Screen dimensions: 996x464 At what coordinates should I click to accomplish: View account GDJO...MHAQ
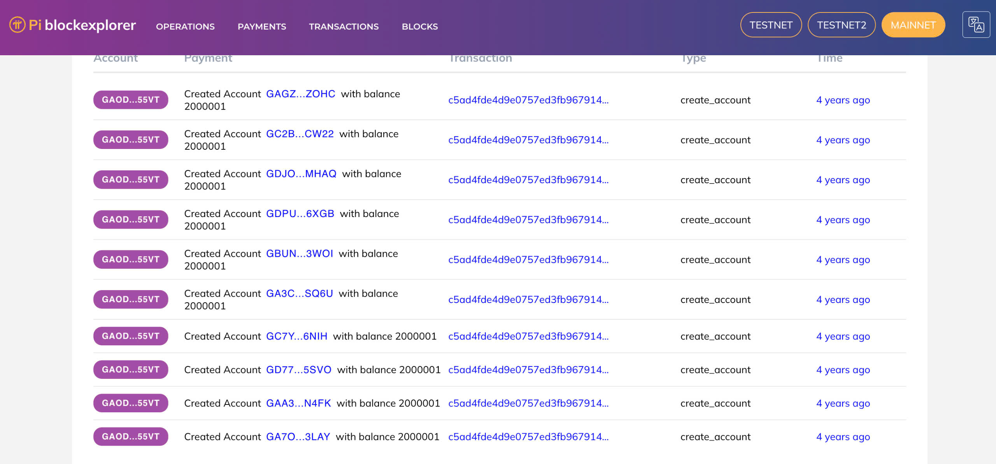click(301, 174)
